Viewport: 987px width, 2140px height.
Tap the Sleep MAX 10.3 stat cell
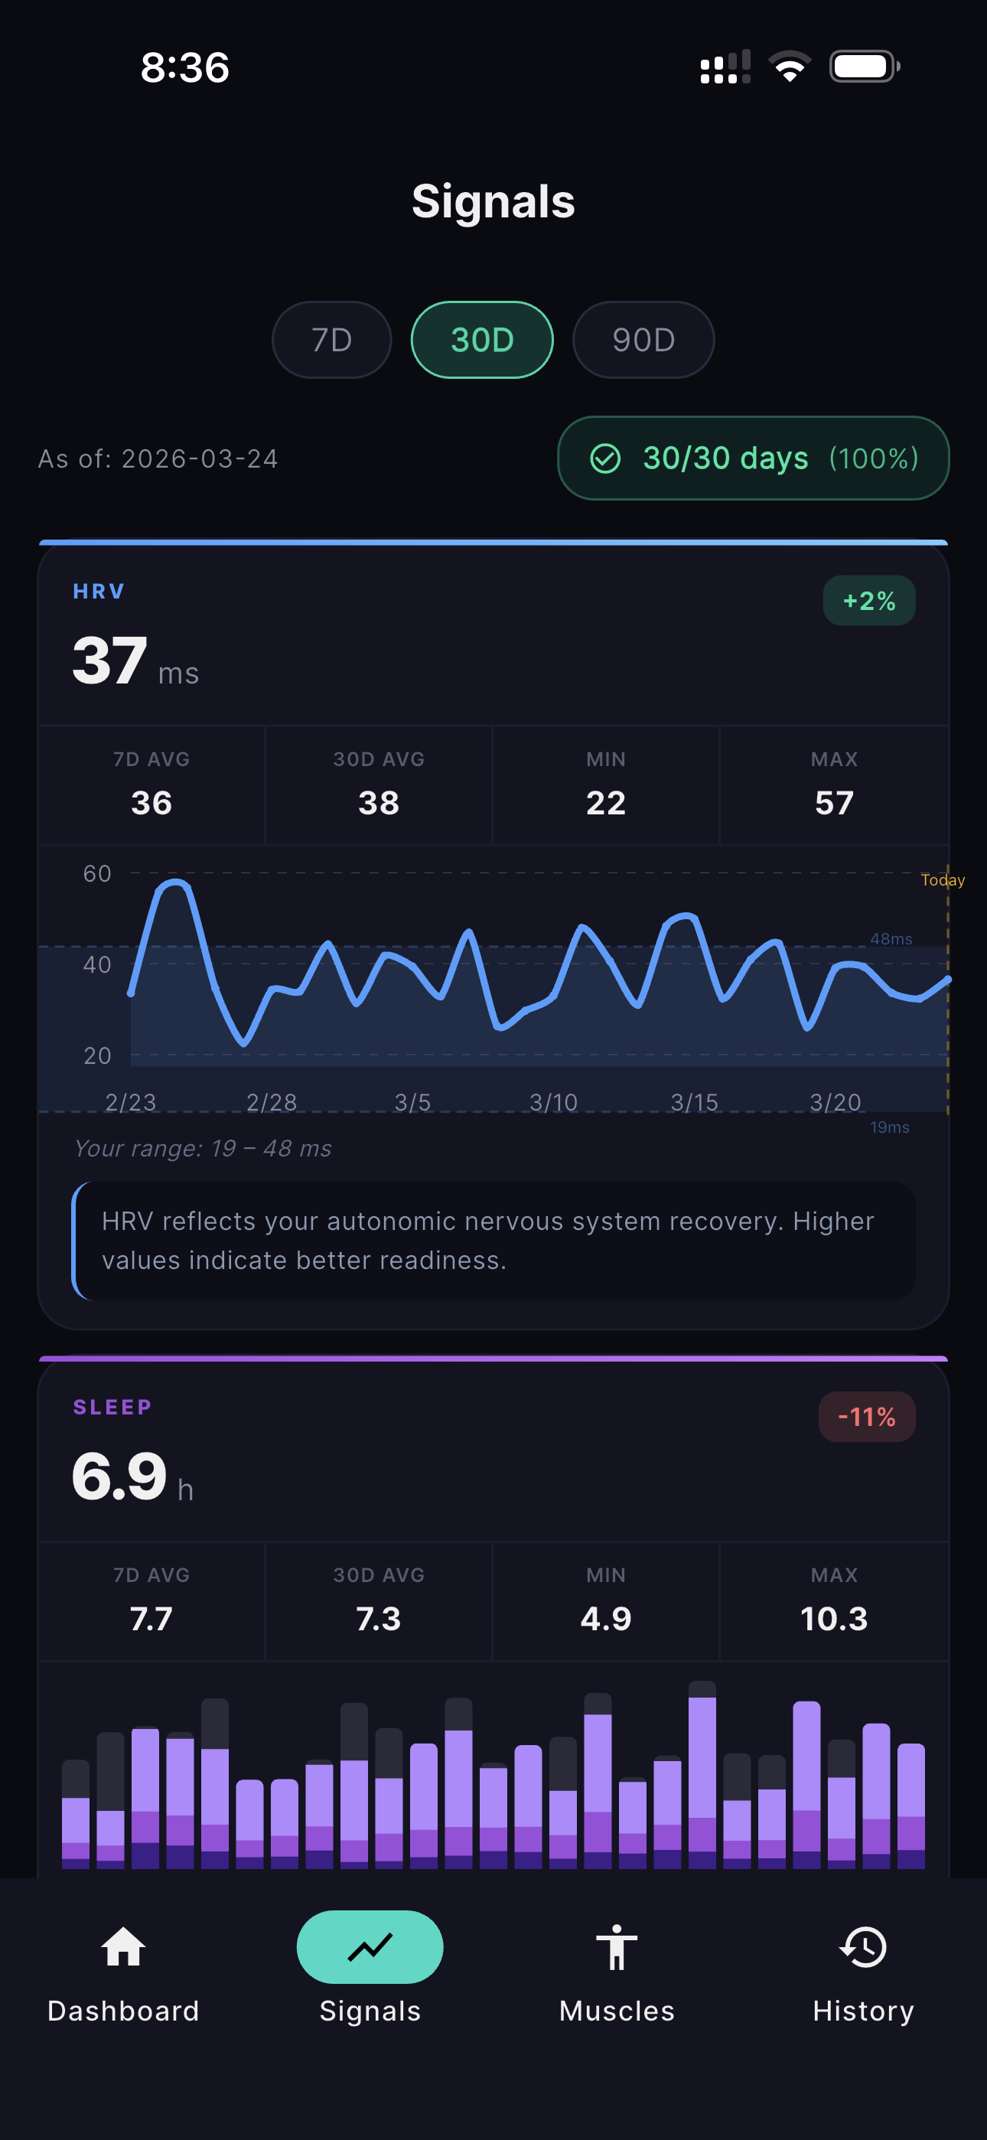coord(833,1601)
